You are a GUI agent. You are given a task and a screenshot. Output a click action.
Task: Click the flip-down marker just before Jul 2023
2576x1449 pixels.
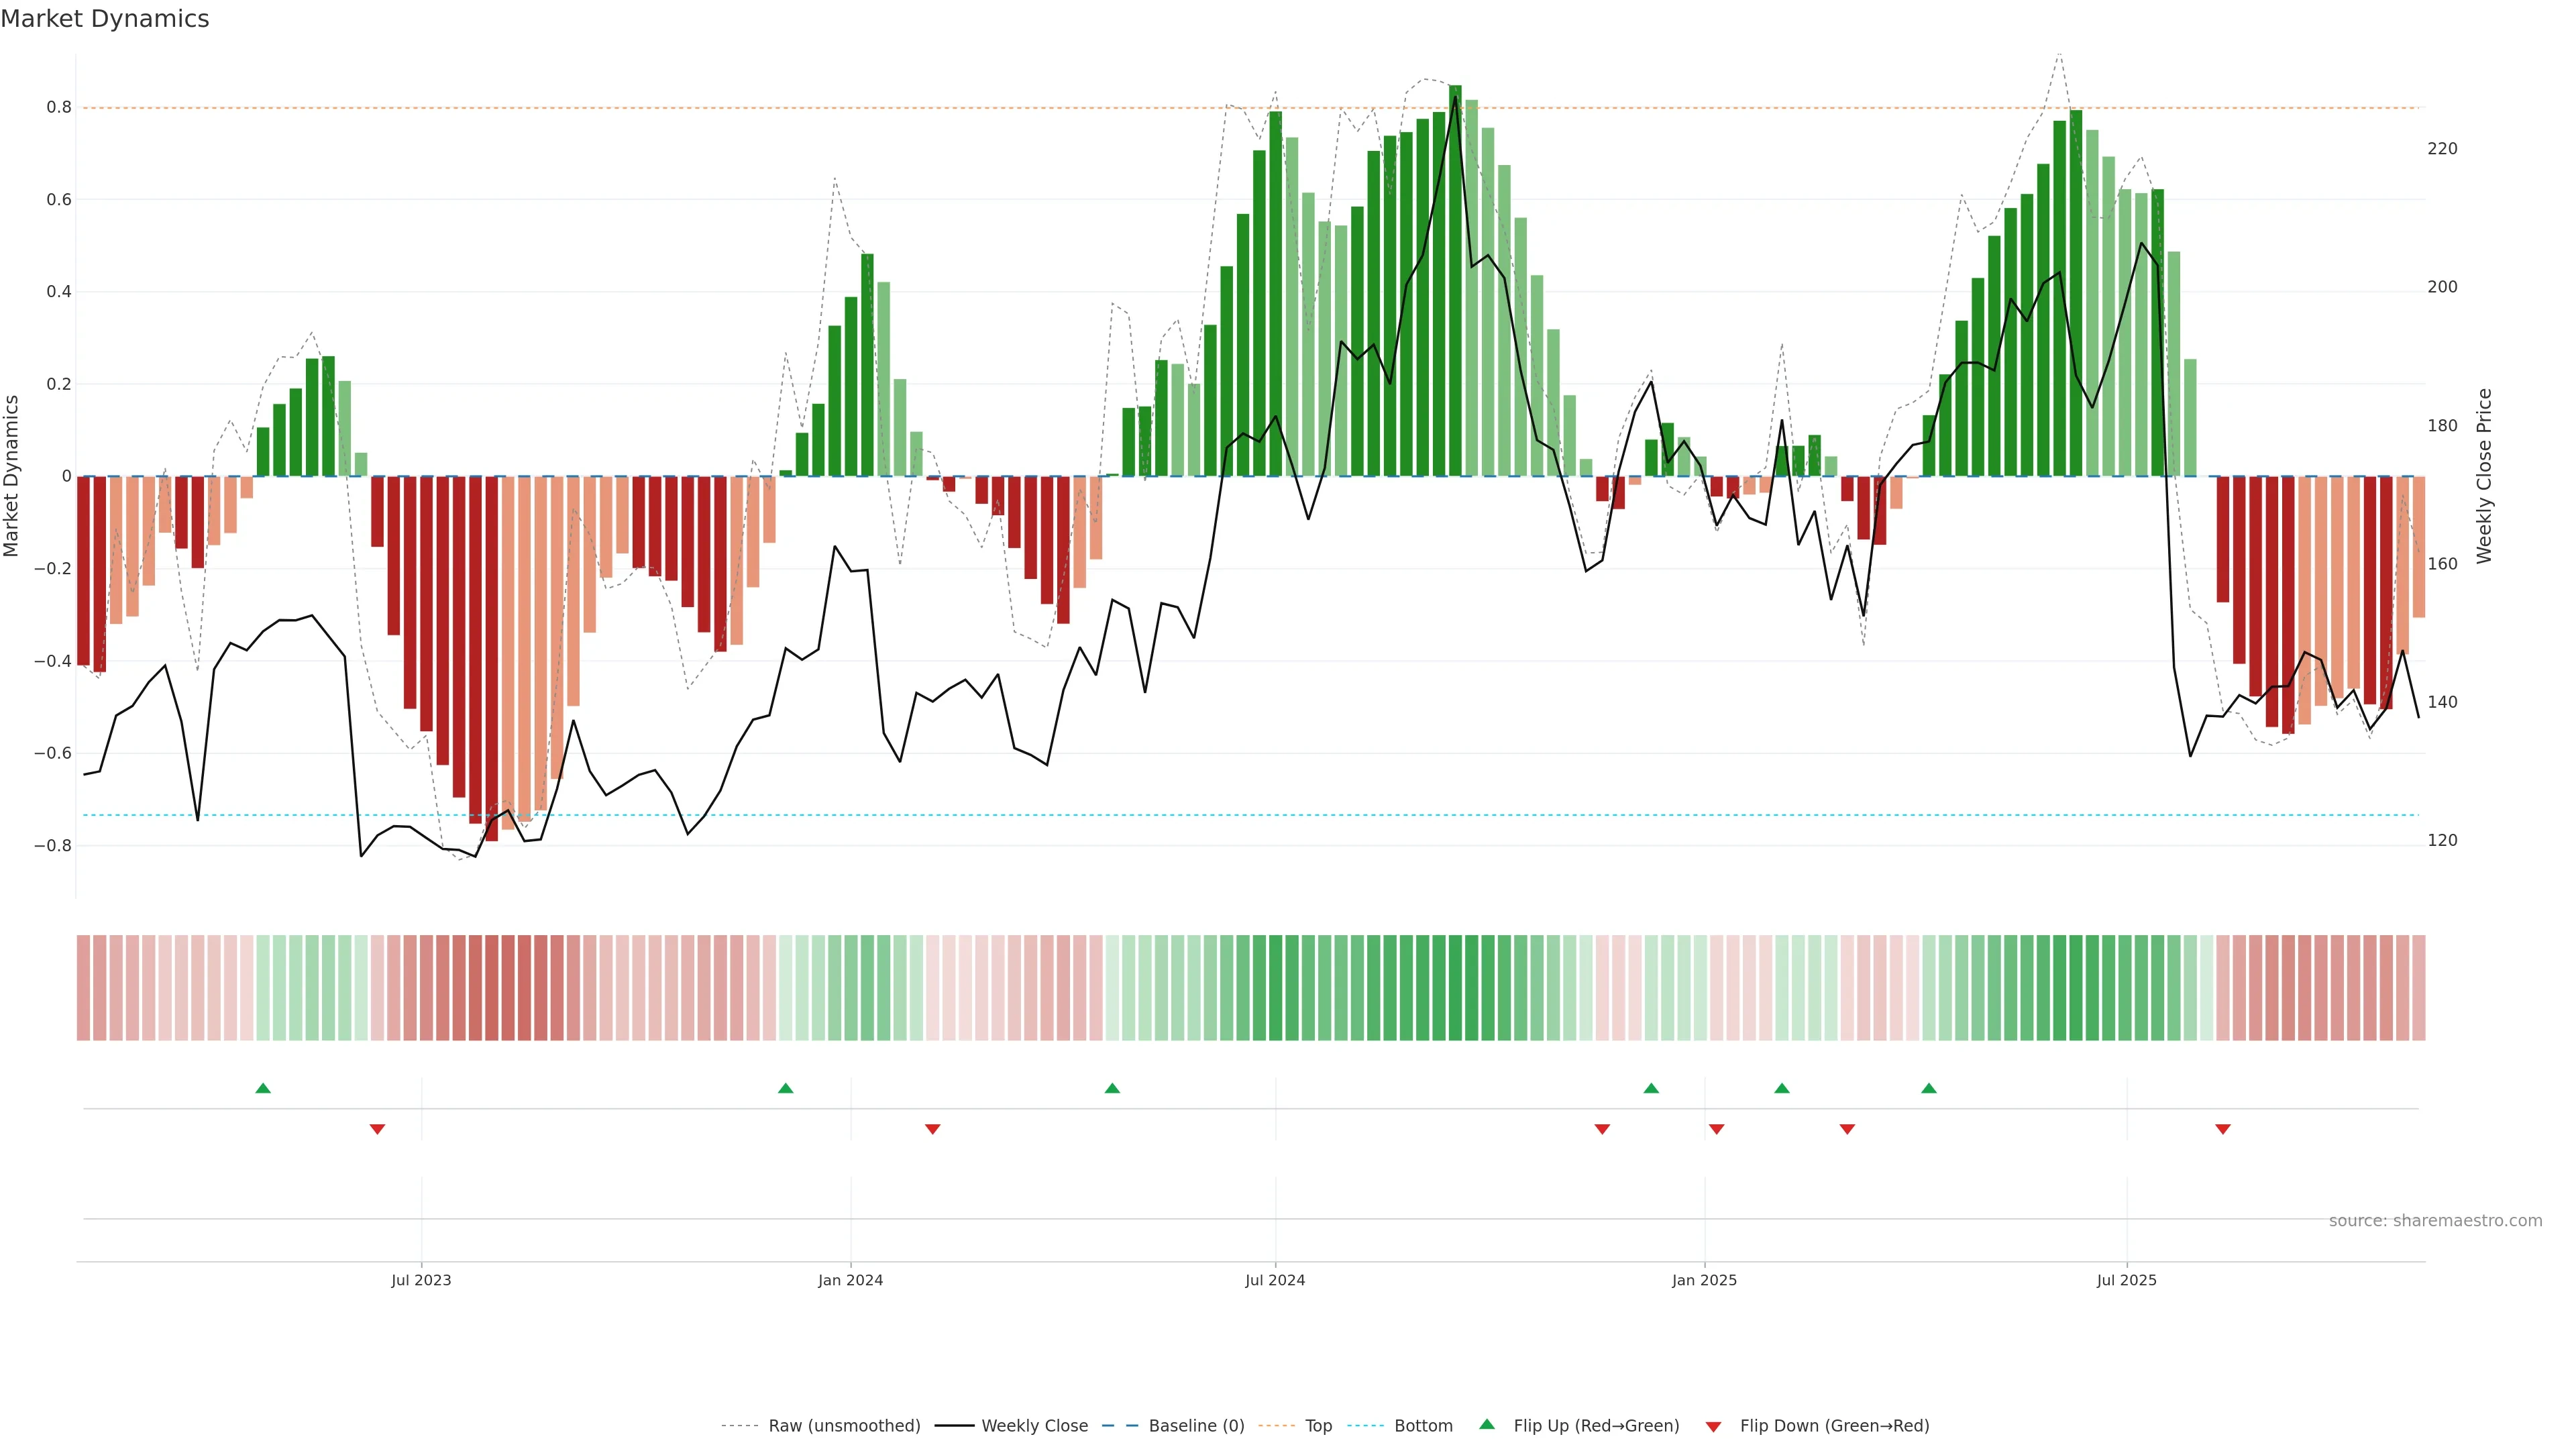[x=377, y=1129]
